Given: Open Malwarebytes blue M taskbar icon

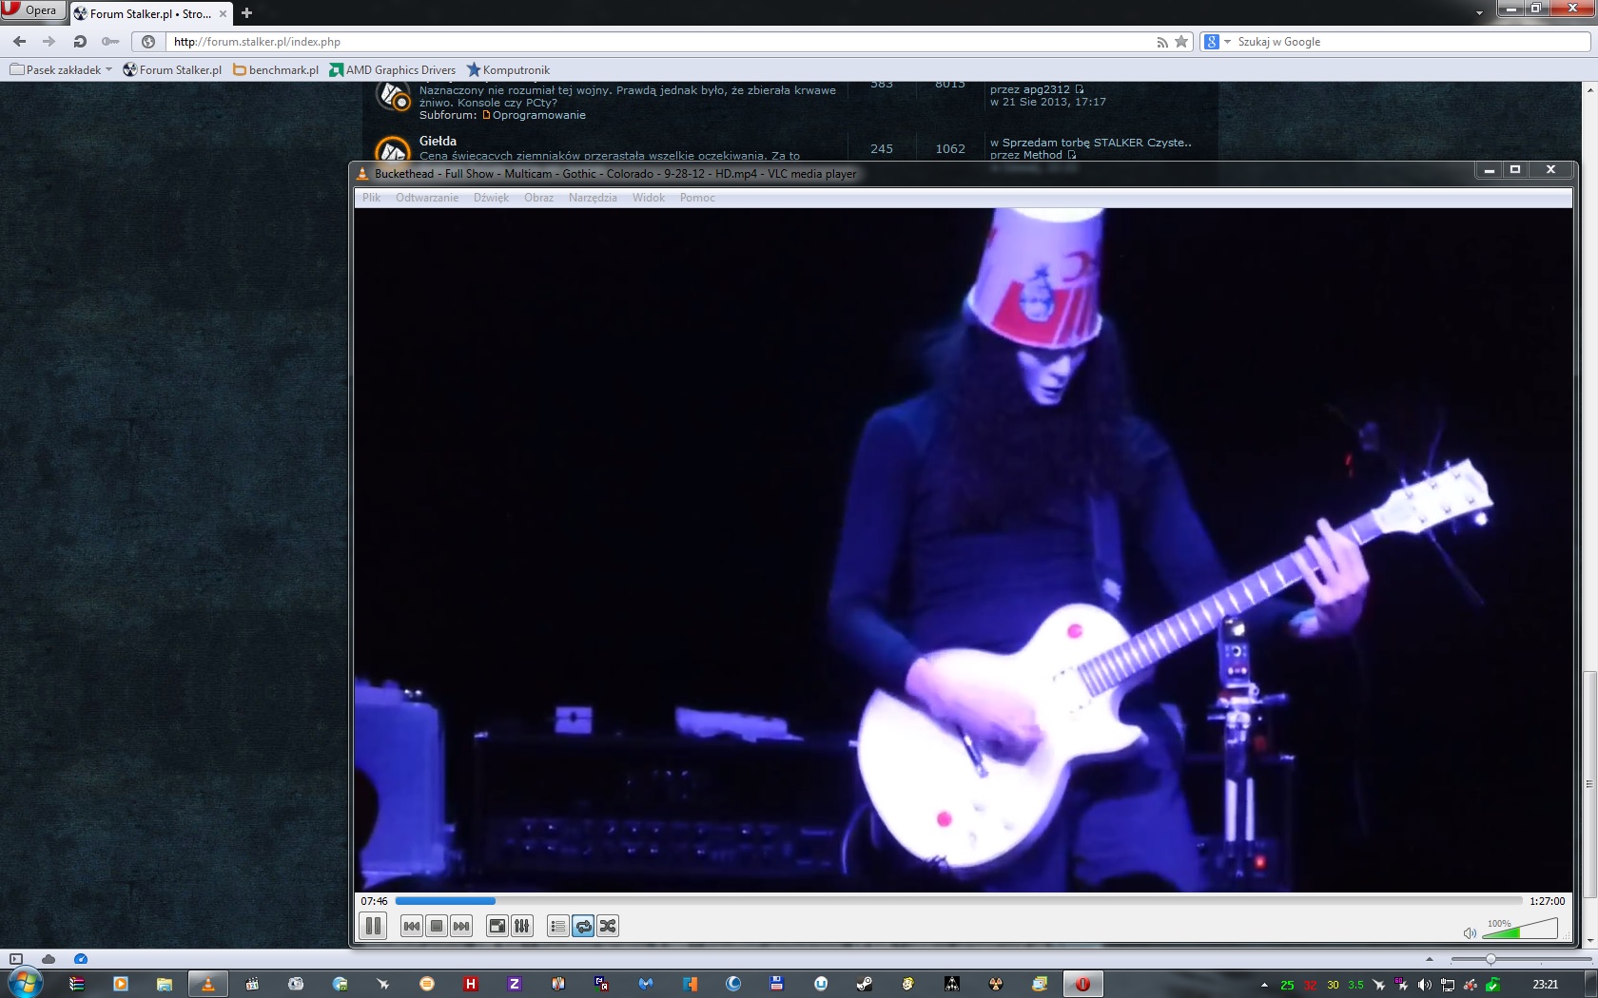Looking at the screenshot, I should pyautogui.click(x=646, y=984).
